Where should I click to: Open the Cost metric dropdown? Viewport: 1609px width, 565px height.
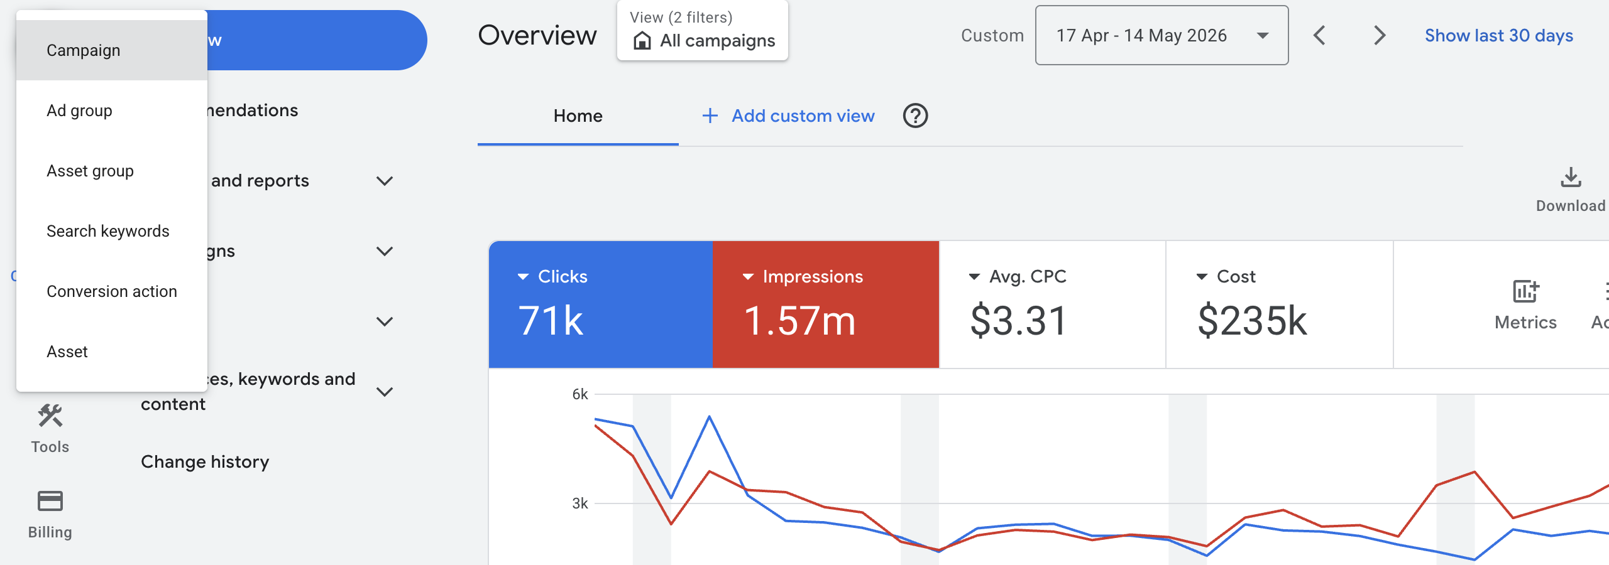click(1202, 277)
